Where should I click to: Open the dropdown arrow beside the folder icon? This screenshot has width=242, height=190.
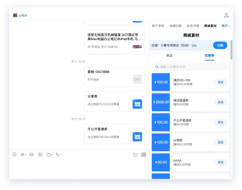52,154
